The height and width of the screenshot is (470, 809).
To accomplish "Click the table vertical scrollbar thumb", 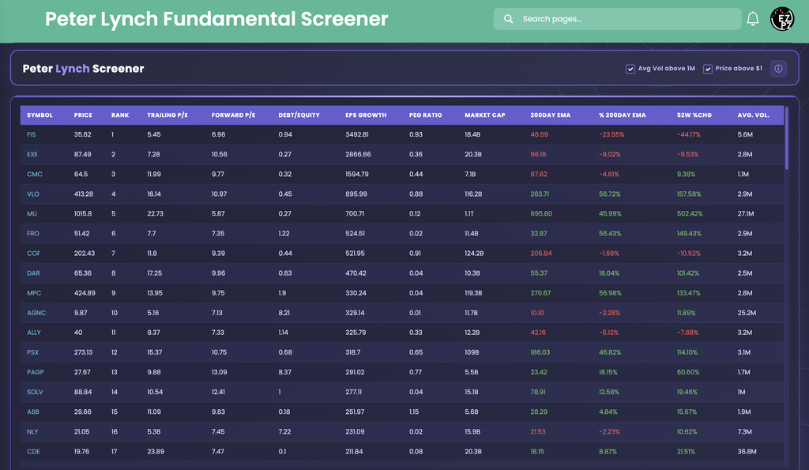I will click(786, 138).
